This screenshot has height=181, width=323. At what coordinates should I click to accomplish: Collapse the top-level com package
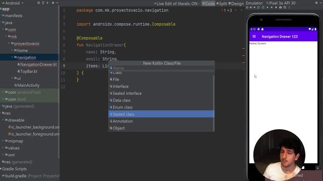(3, 30)
